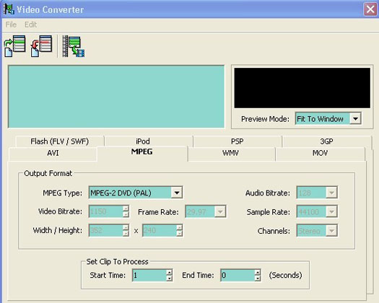Click the remove files from list icon

(41, 46)
